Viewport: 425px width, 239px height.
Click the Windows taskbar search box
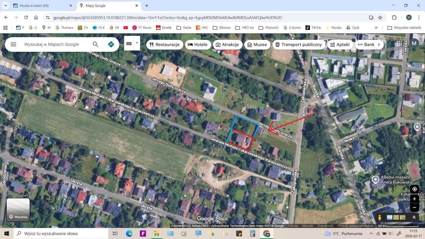61,233
